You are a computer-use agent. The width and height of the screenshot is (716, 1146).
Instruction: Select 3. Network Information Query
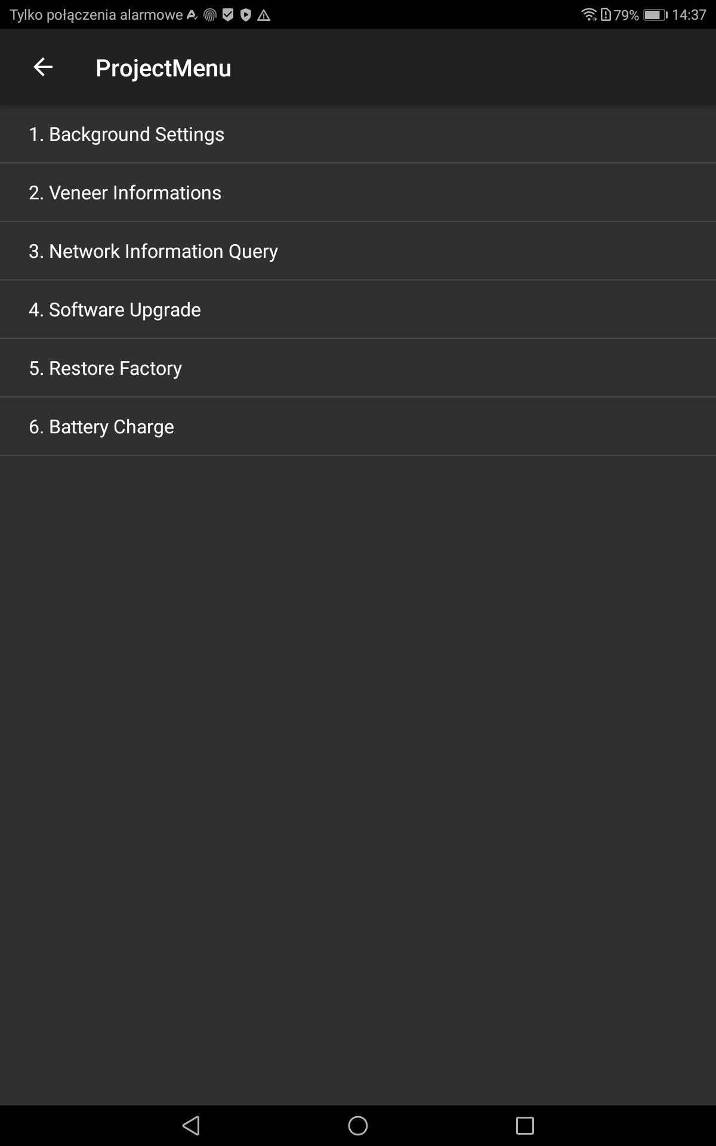[358, 251]
